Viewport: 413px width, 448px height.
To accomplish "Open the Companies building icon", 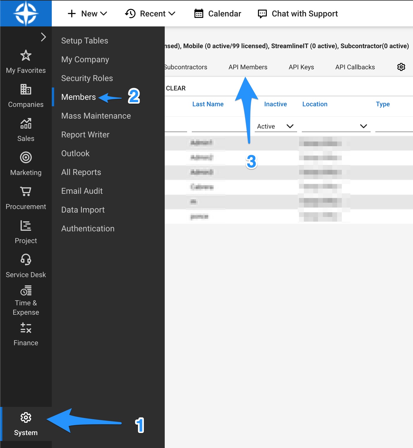I will pos(26,90).
